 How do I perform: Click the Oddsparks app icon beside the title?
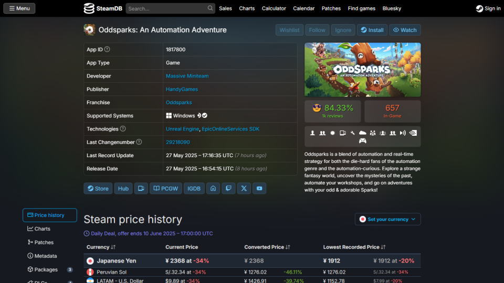(90, 30)
